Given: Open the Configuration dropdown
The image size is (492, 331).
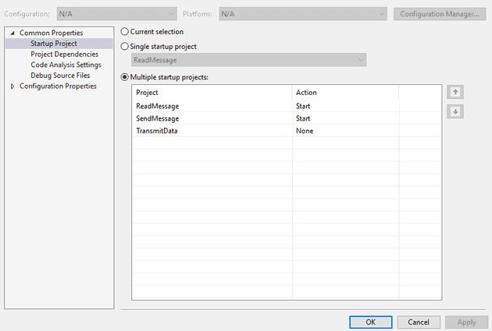Looking at the screenshot, I should pyautogui.click(x=116, y=14).
